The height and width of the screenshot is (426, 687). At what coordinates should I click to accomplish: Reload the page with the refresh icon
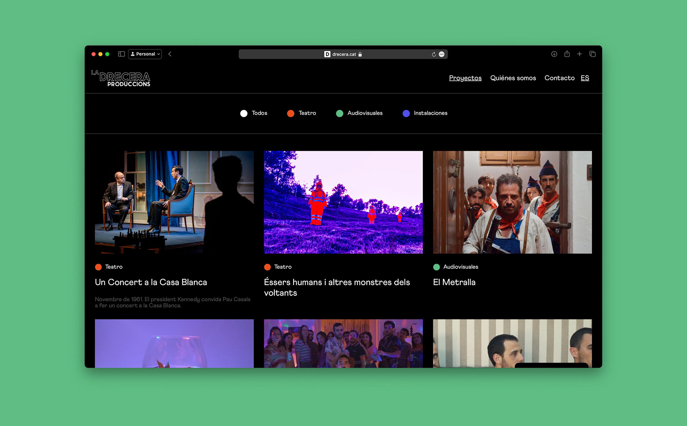[434, 54]
